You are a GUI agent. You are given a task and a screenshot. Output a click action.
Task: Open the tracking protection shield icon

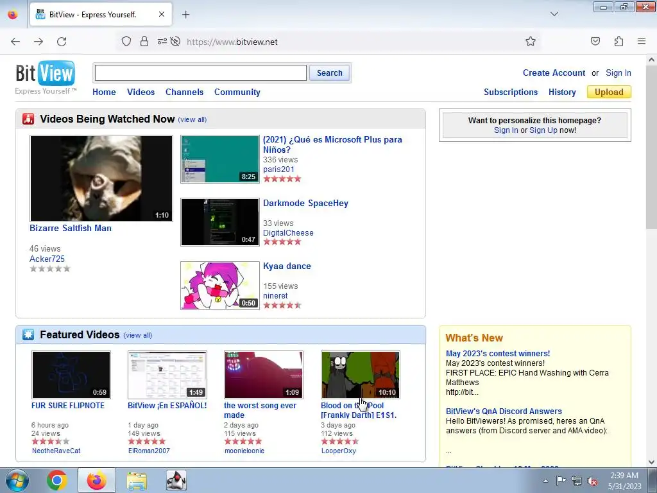point(126,41)
